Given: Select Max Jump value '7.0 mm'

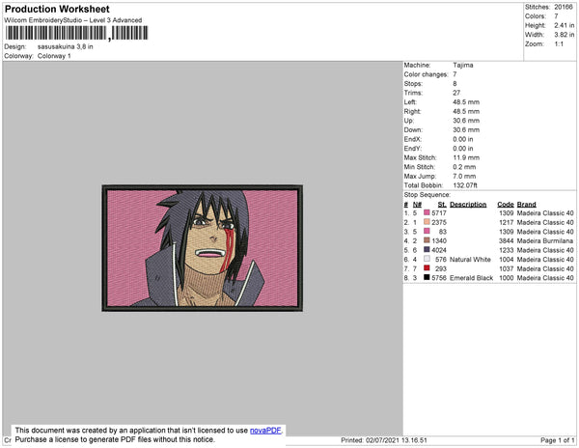Looking at the screenshot, I should (464, 176).
